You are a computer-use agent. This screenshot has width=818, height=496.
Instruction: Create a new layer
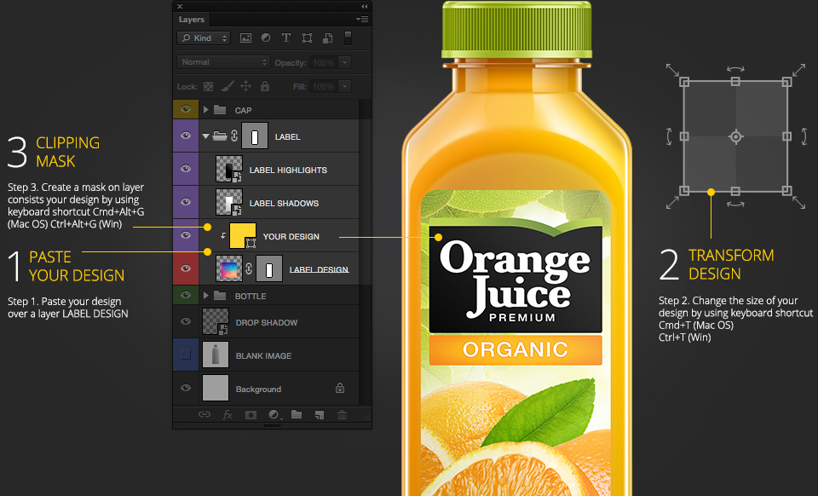(320, 415)
